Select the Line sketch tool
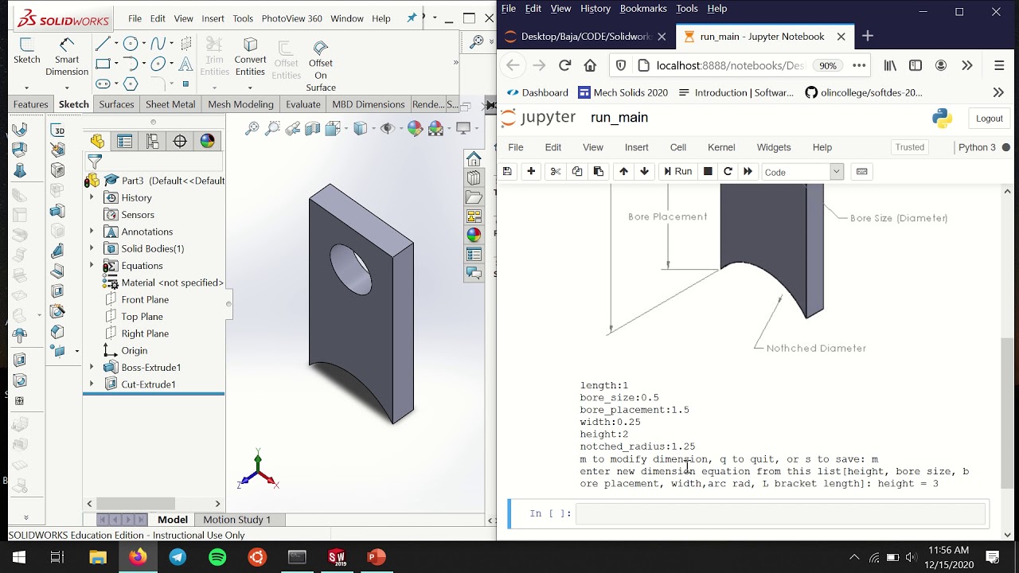Screen dimensions: 1019x573 (103, 44)
